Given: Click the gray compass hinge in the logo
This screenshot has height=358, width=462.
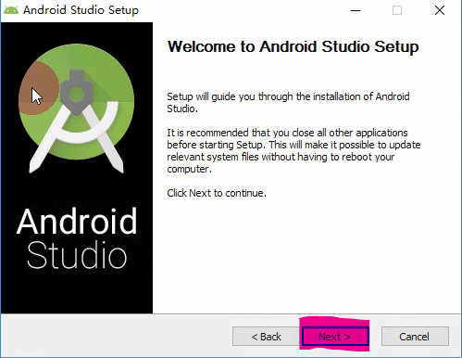Looking at the screenshot, I should point(77,92).
